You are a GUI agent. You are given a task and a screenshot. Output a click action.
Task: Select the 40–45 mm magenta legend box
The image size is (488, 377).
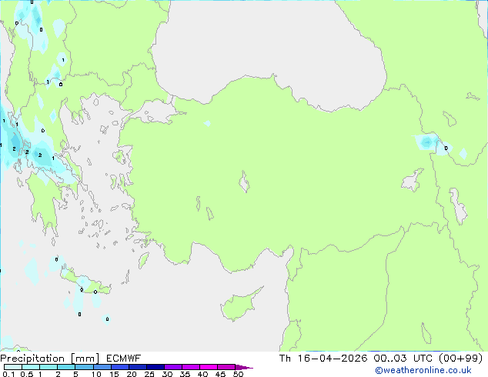(x=209, y=367)
